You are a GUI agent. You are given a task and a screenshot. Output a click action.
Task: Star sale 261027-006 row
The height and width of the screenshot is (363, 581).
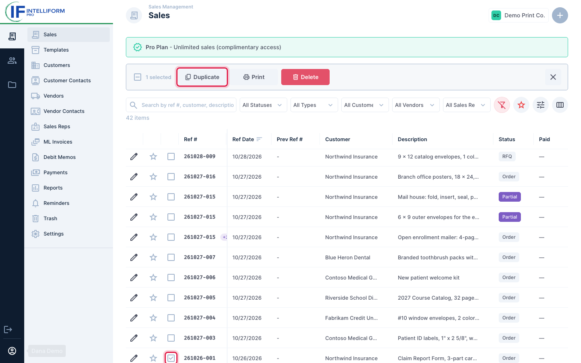(x=153, y=277)
